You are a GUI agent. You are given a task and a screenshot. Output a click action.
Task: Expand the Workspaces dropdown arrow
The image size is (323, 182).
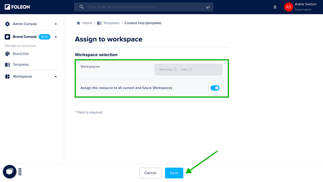(55, 77)
